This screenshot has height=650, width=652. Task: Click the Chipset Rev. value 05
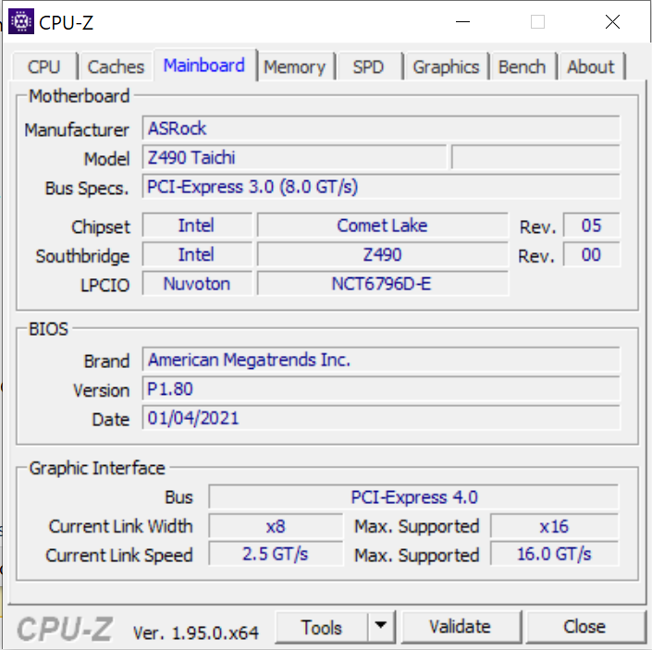(x=591, y=226)
